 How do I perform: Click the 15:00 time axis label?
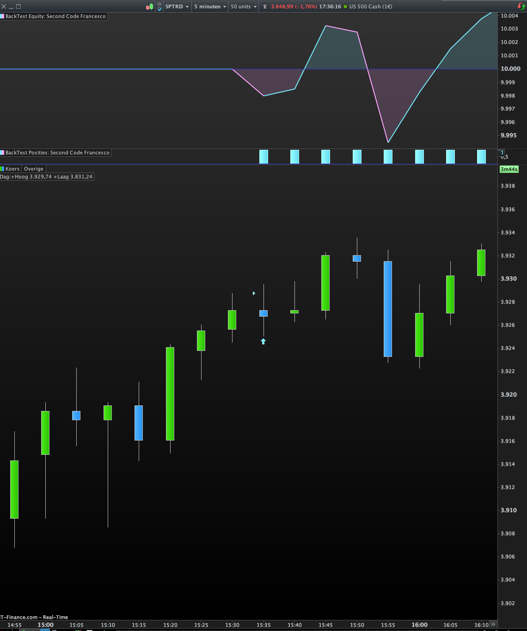point(45,625)
